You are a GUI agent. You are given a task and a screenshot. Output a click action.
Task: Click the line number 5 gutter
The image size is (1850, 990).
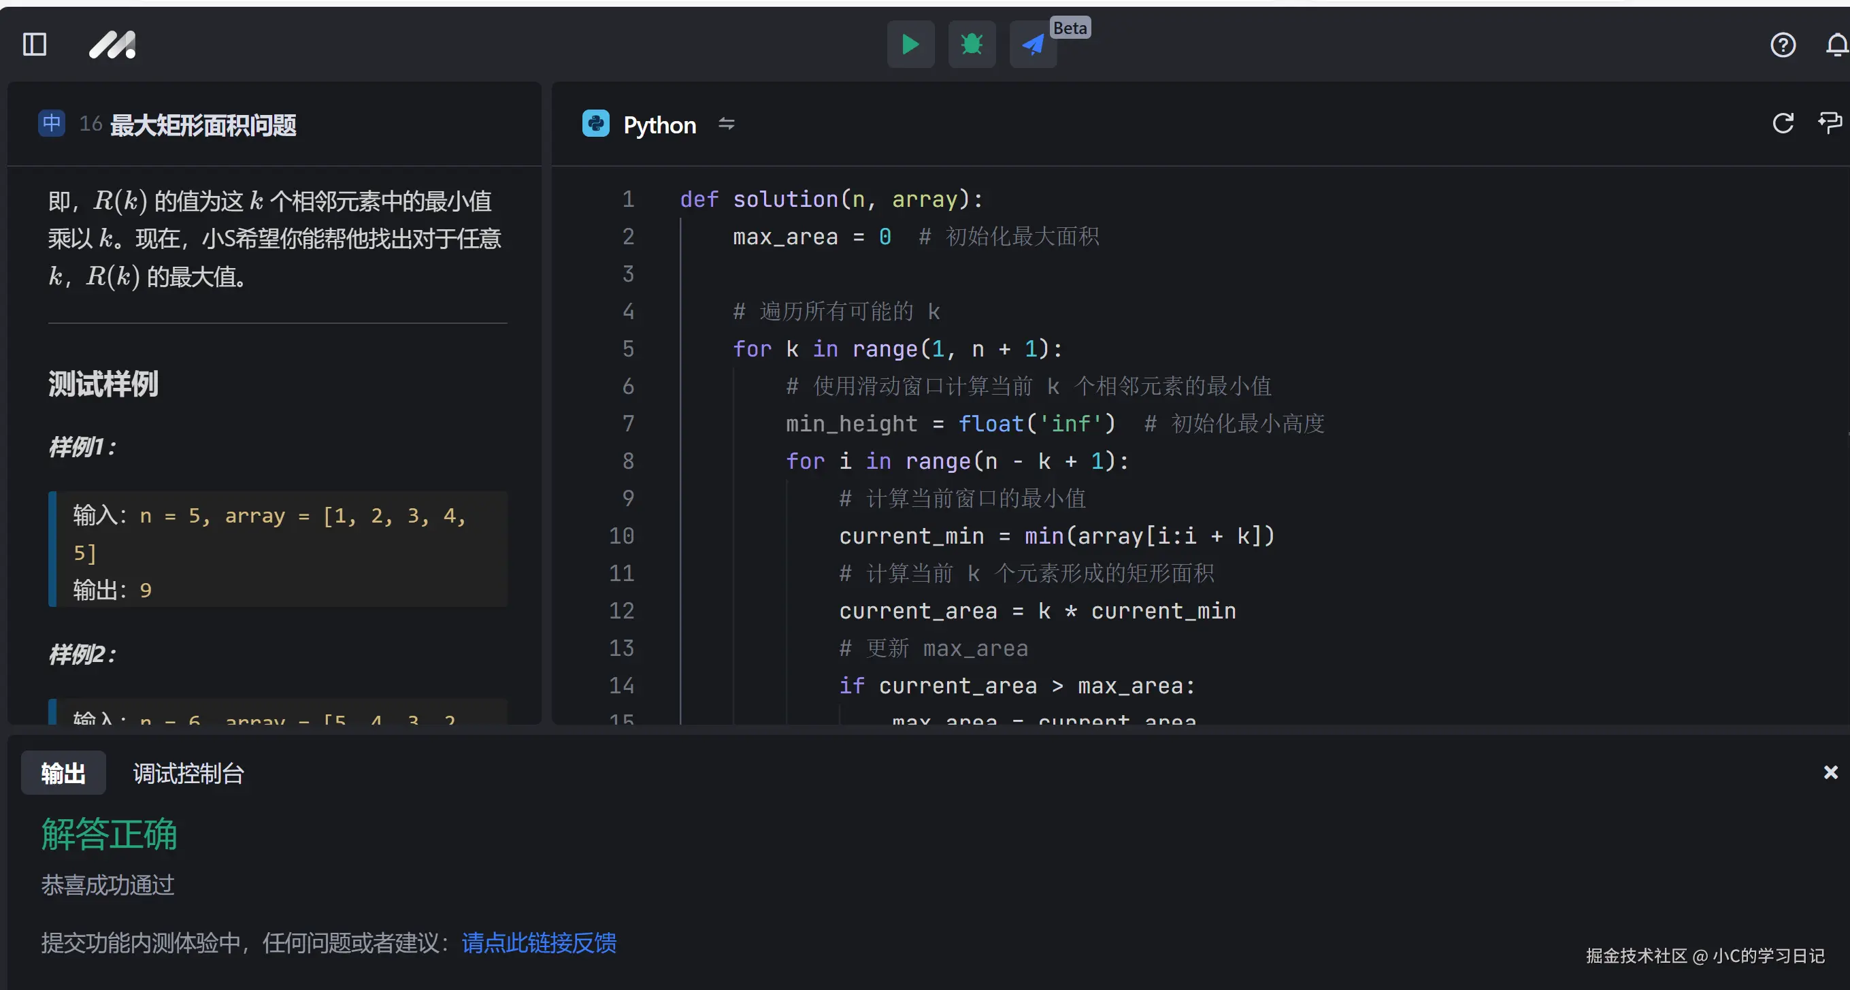point(628,349)
